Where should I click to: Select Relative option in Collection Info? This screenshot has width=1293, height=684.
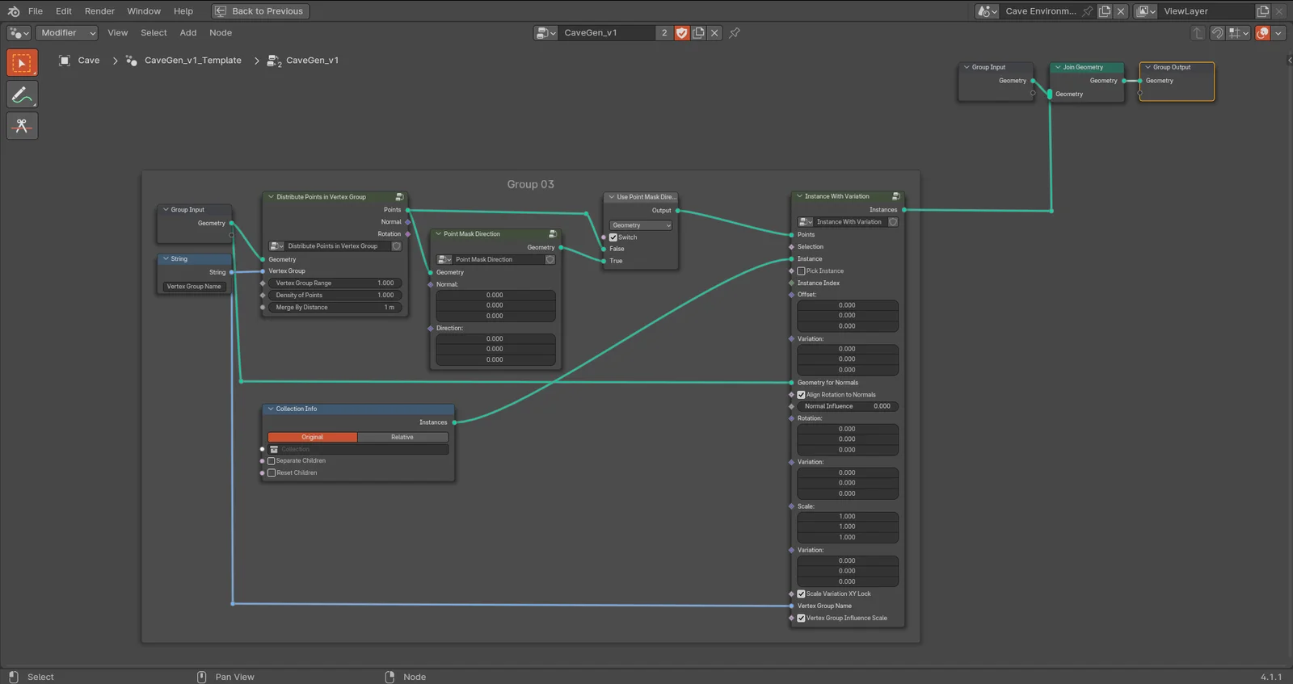coord(402,437)
